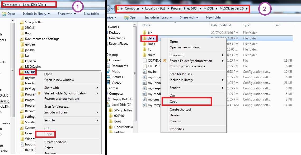
Task: Click the Music library icon
Action: click(108, 71)
